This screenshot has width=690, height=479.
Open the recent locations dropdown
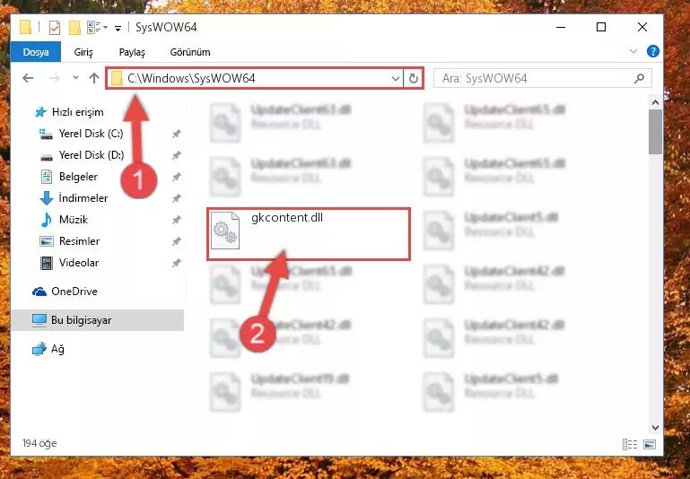tap(75, 78)
